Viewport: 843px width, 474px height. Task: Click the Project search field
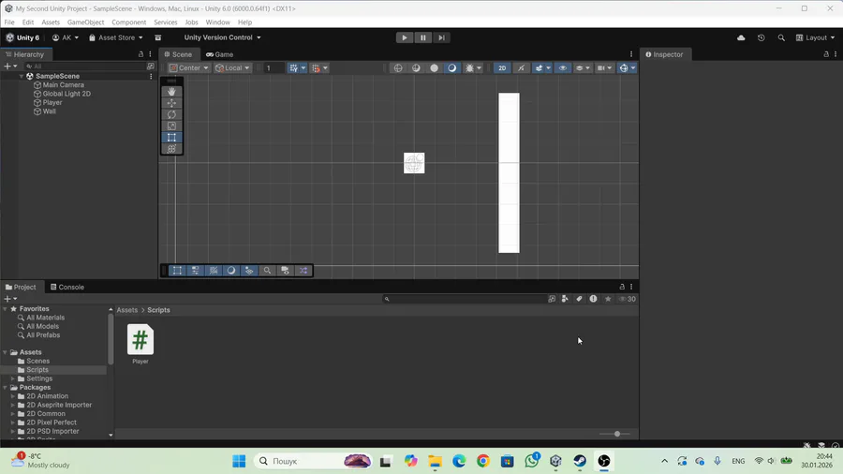[465, 299]
